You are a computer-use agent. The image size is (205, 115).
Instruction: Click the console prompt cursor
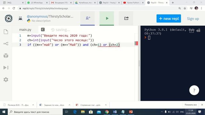(x=149, y=38)
